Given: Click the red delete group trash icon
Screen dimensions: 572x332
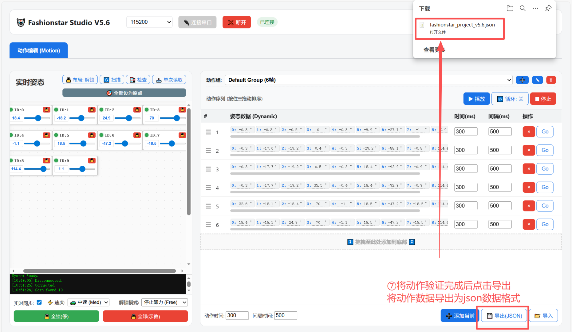Looking at the screenshot, I should pos(551,80).
